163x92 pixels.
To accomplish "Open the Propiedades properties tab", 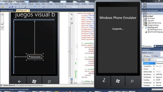I will click(x=146, y=56).
